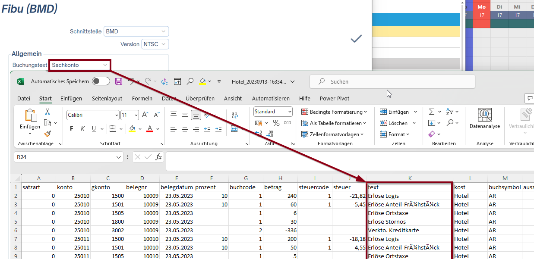This screenshot has width=534, height=259.
Task: Switch to the Seitenlayout tab
Action: tap(107, 99)
